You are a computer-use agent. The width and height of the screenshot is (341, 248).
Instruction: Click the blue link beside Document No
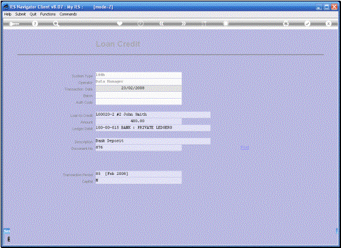click(x=245, y=148)
